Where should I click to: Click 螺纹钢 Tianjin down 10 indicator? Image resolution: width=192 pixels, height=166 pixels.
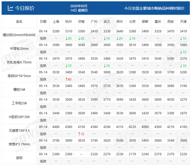(183, 39)
